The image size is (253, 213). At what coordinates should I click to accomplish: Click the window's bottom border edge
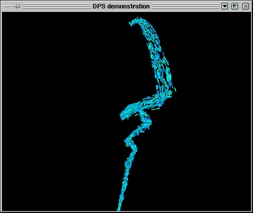126,212
